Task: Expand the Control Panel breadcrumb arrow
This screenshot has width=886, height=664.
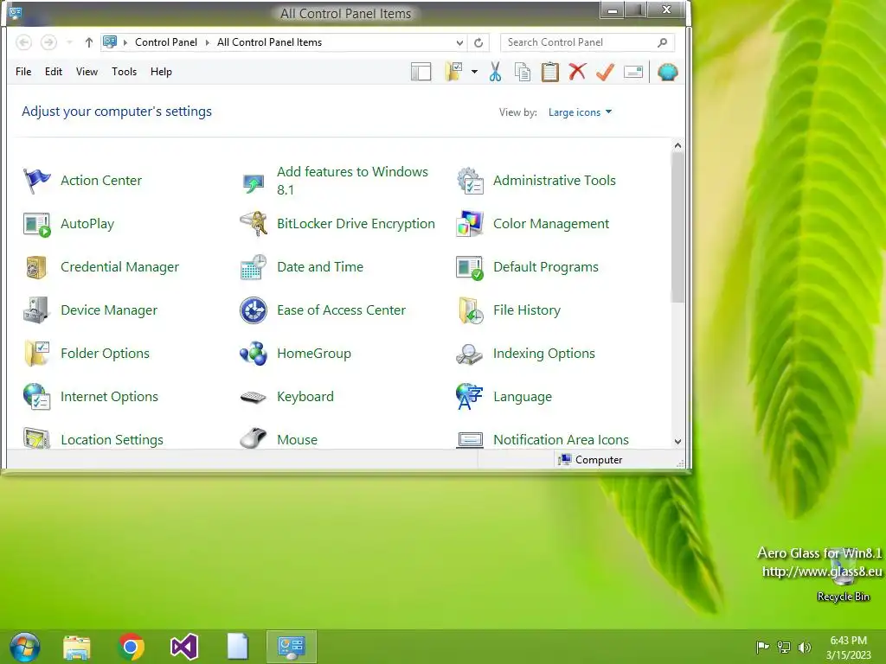Action: [208, 43]
